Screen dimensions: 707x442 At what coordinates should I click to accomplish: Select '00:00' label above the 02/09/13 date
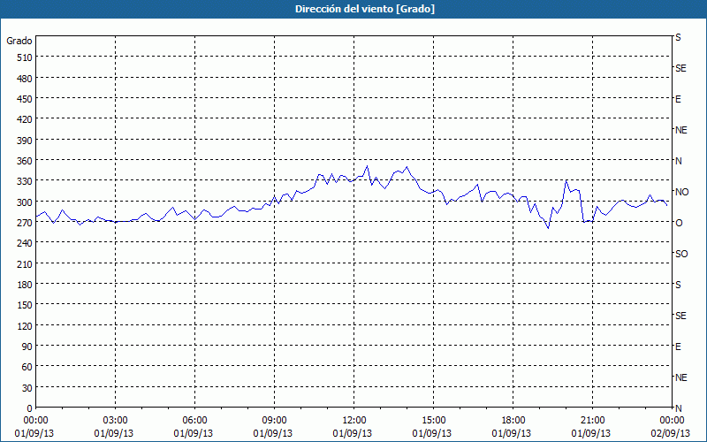[672, 421]
